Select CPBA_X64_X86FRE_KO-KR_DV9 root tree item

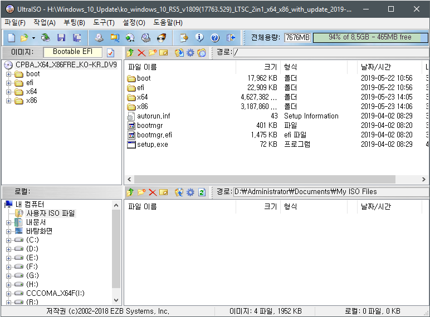pyautogui.click(x=66, y=65)
